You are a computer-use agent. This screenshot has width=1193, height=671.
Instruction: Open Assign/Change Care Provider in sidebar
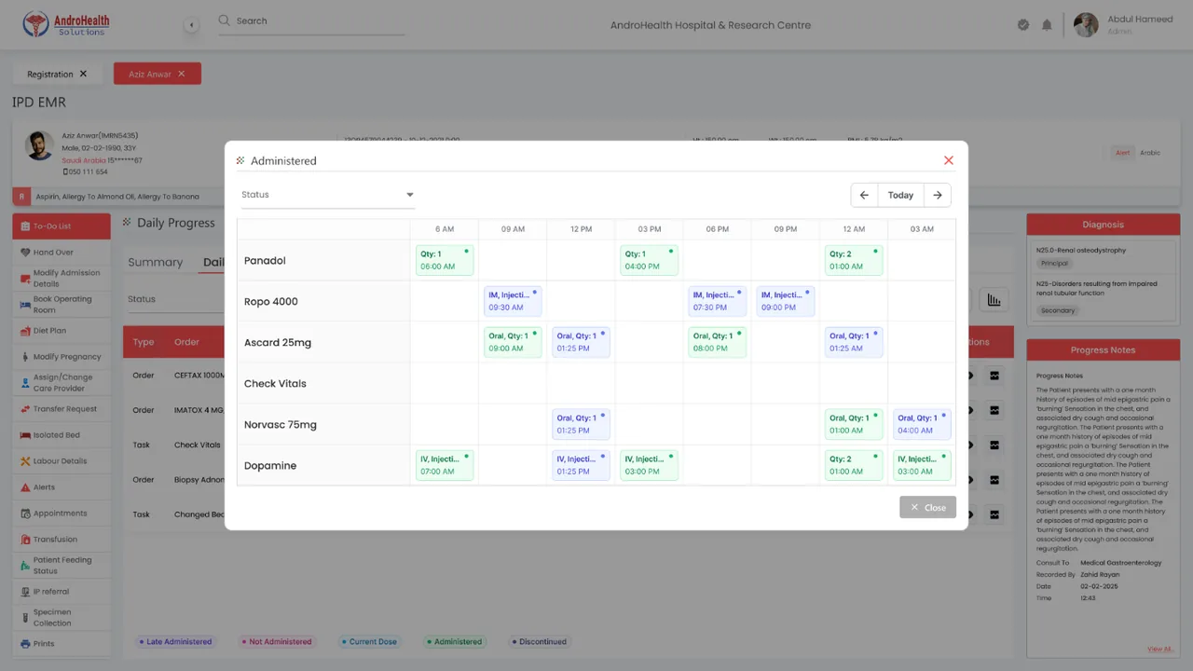[x=61, y=383]
